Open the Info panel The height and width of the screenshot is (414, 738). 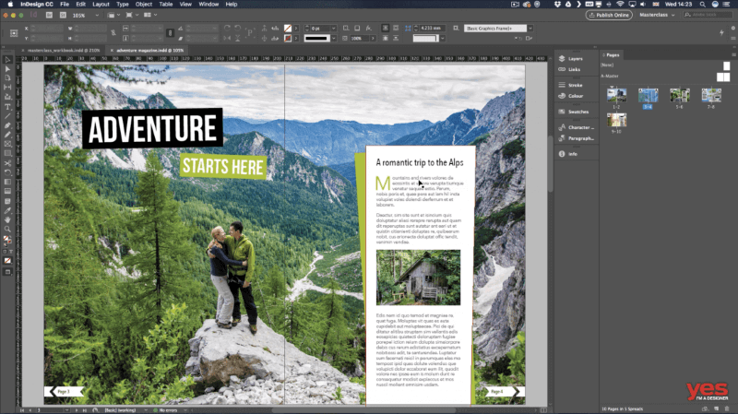pos(571,153)
